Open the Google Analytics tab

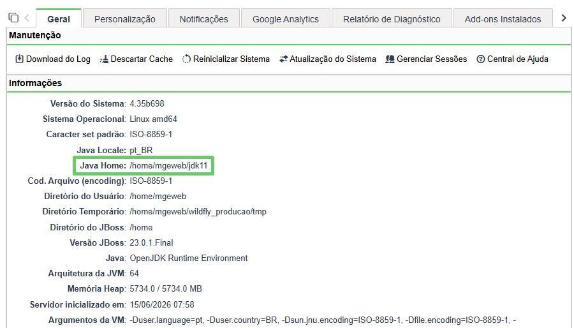(x=286, y=19)
